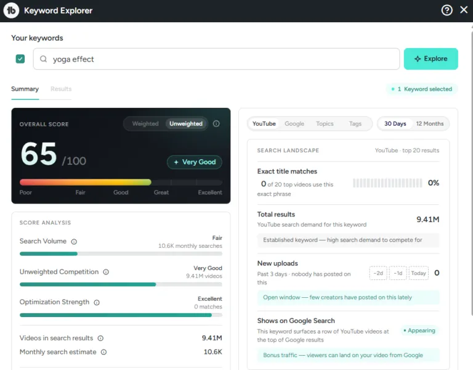The image size is (473, 370).
Task: Click the -2d upload day box
Action: (378, 273)
